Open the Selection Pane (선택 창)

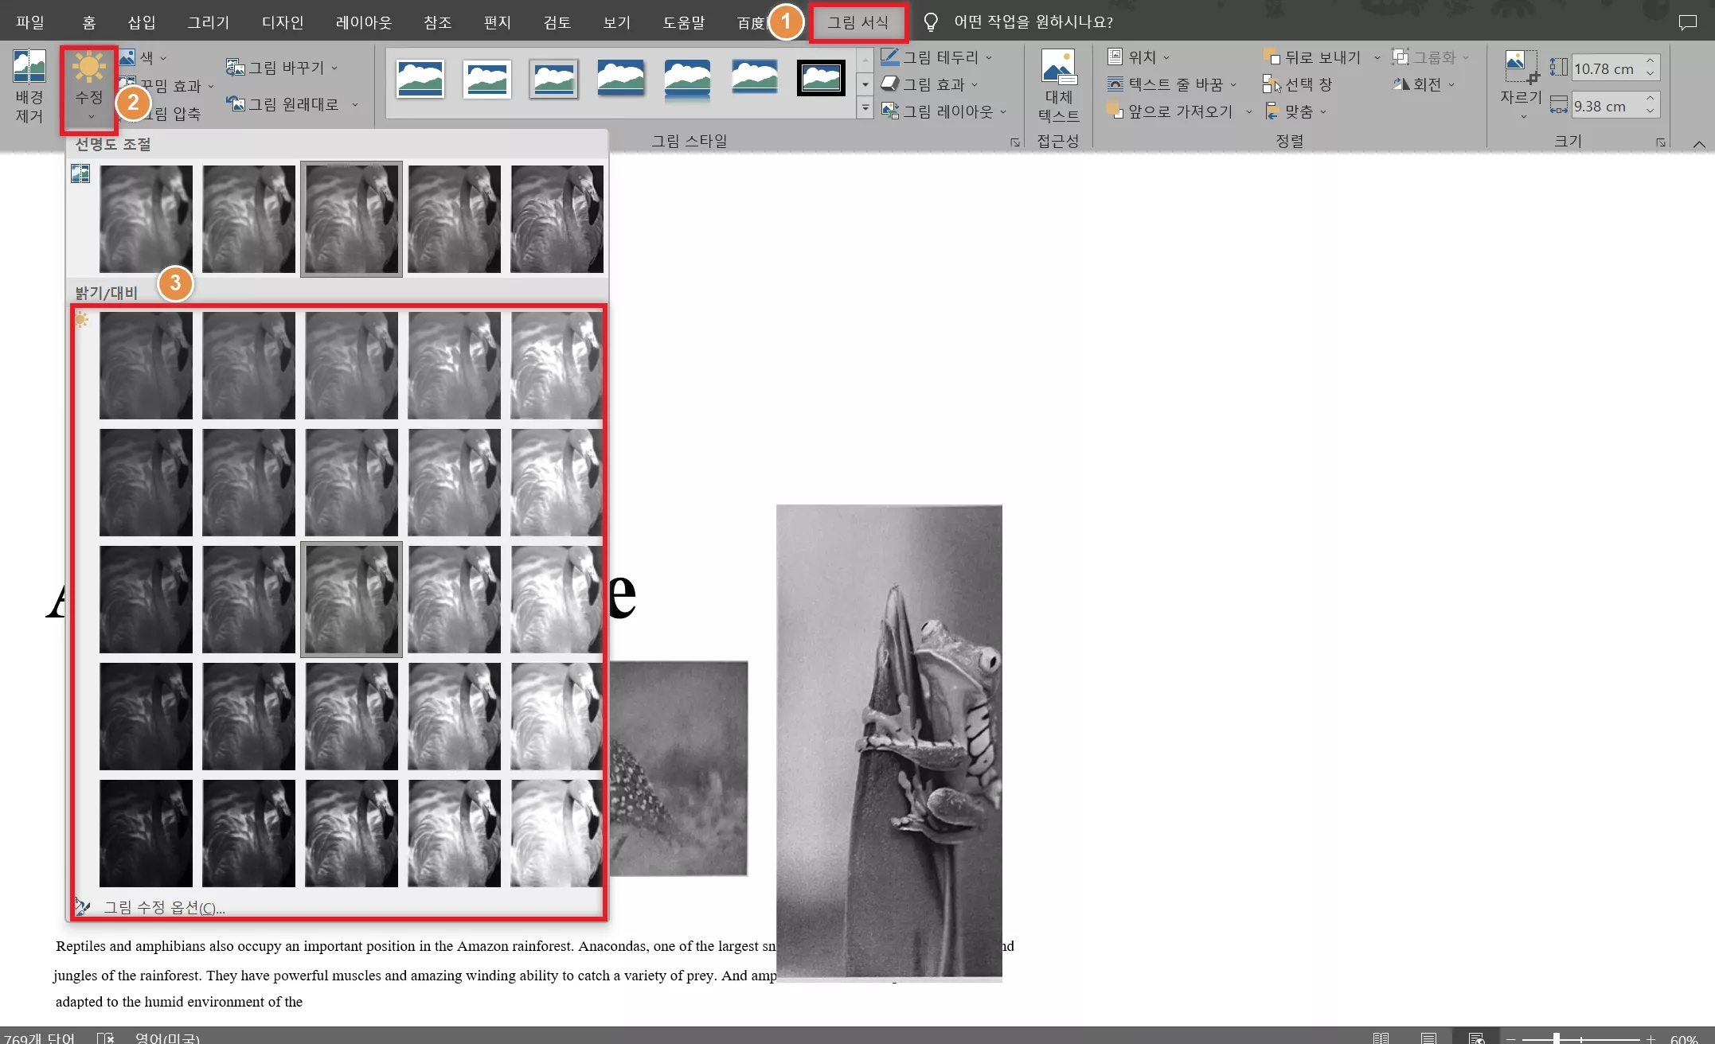(x=1298, y=84)
